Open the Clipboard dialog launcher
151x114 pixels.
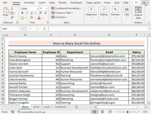17,22
